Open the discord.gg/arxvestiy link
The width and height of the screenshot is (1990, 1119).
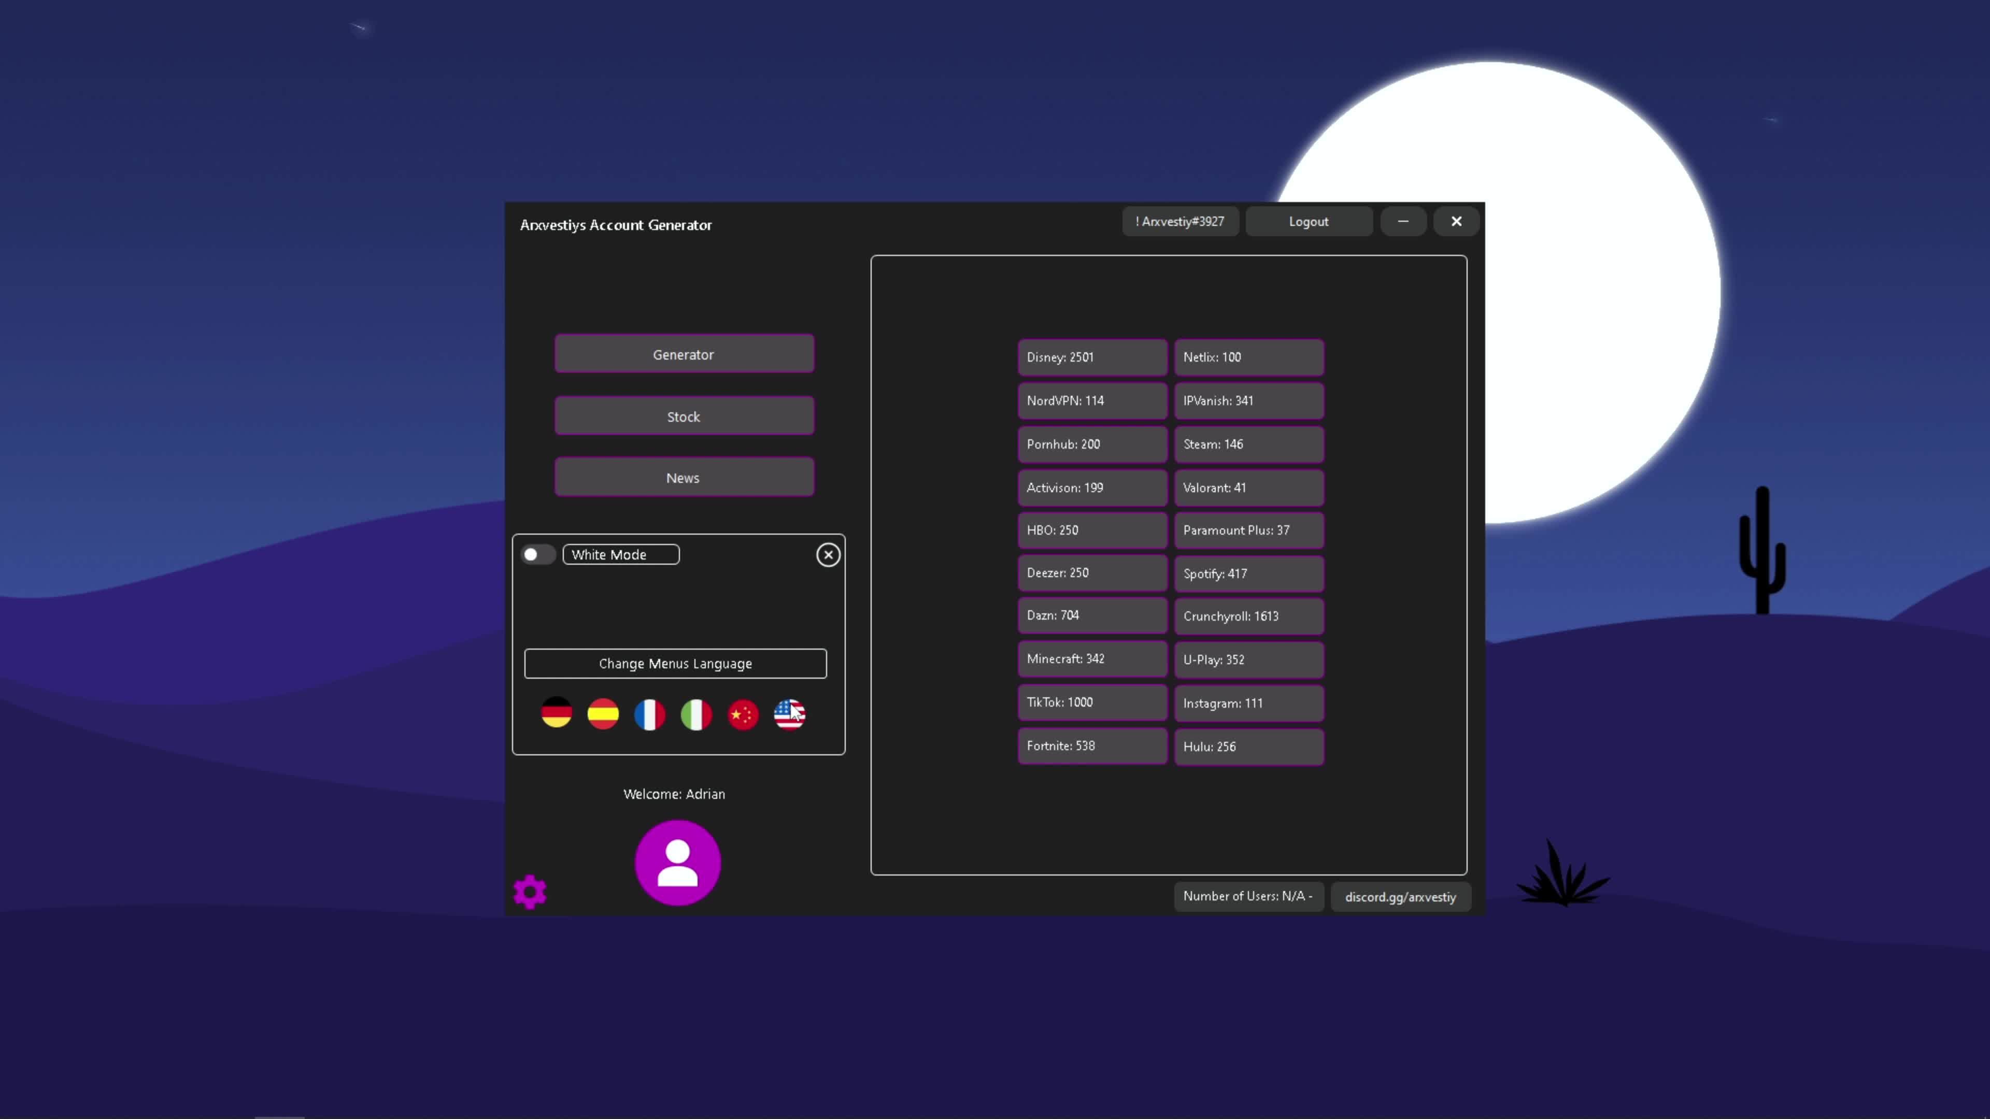point(1400,897)
